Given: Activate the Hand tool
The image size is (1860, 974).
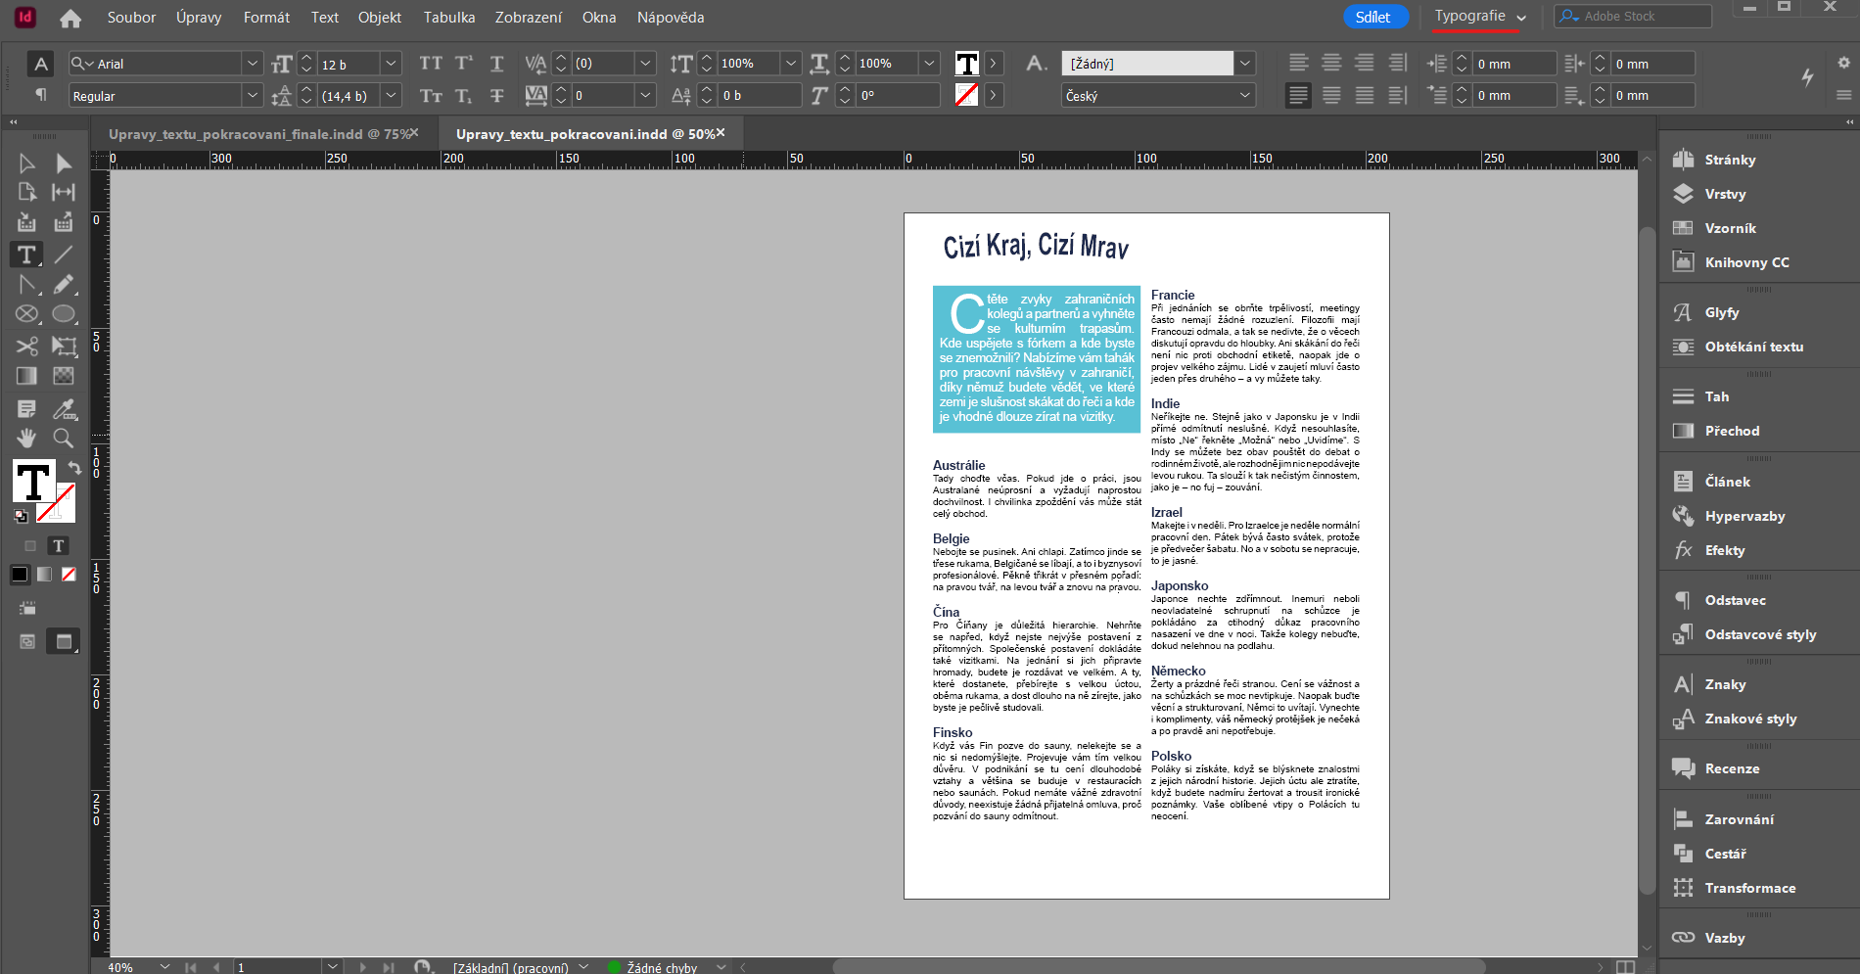Looking at the screenshot, I should pyautogui.click(x=26, y=439).
